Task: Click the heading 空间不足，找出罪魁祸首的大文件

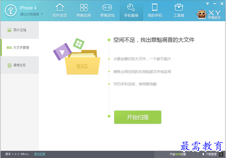Action: 154,40
